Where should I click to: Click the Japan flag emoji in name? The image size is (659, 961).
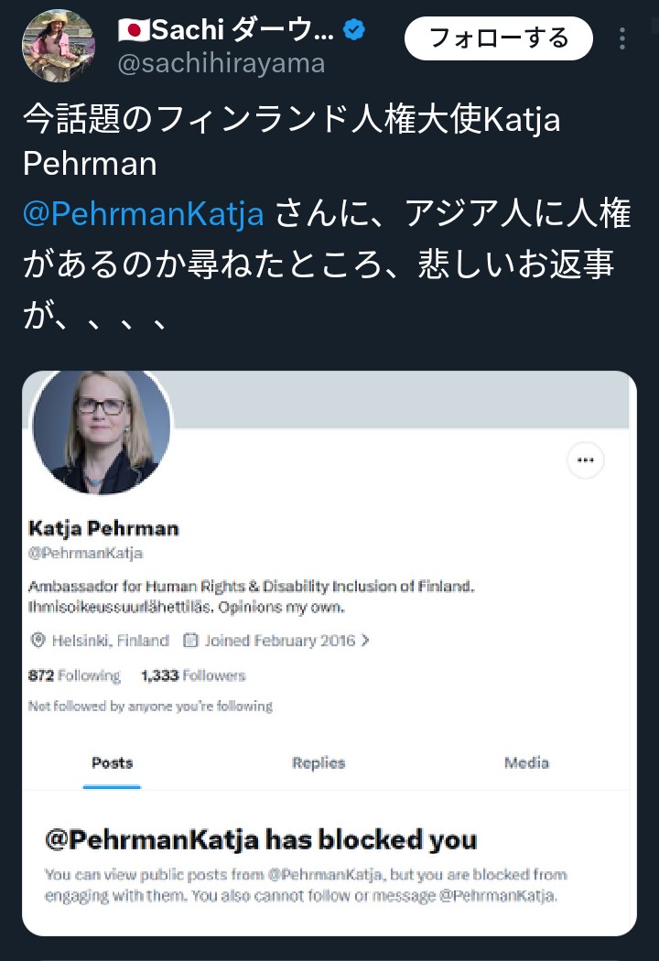coord(133,31)
